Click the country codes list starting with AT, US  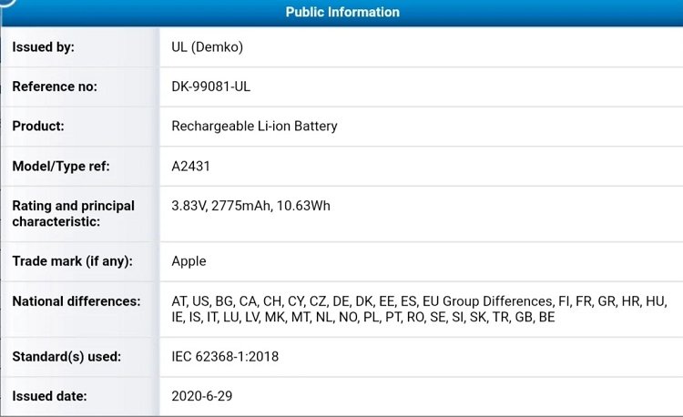click(419, 310)
